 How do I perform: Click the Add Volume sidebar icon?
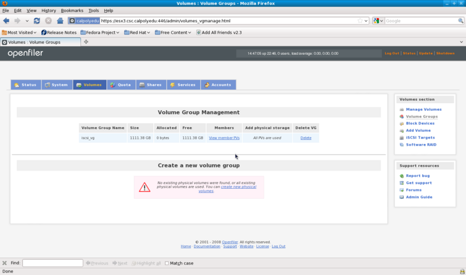[x=401, y=131]
